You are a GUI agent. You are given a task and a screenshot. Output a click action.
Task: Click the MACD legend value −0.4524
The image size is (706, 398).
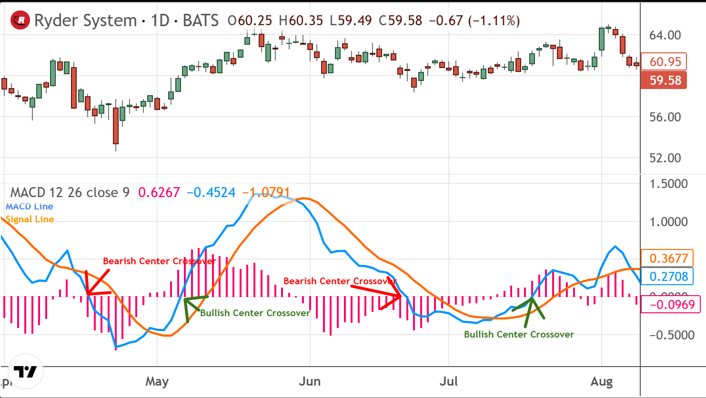212,192
